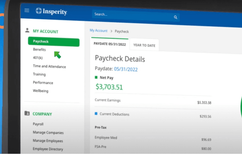Collapse the MY ACCOUNT sidebar section
This screenshot has height=154, width=242.
pos(46,31)
